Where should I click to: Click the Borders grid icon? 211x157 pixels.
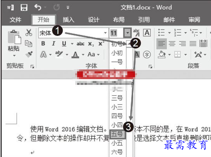[177, 54]
